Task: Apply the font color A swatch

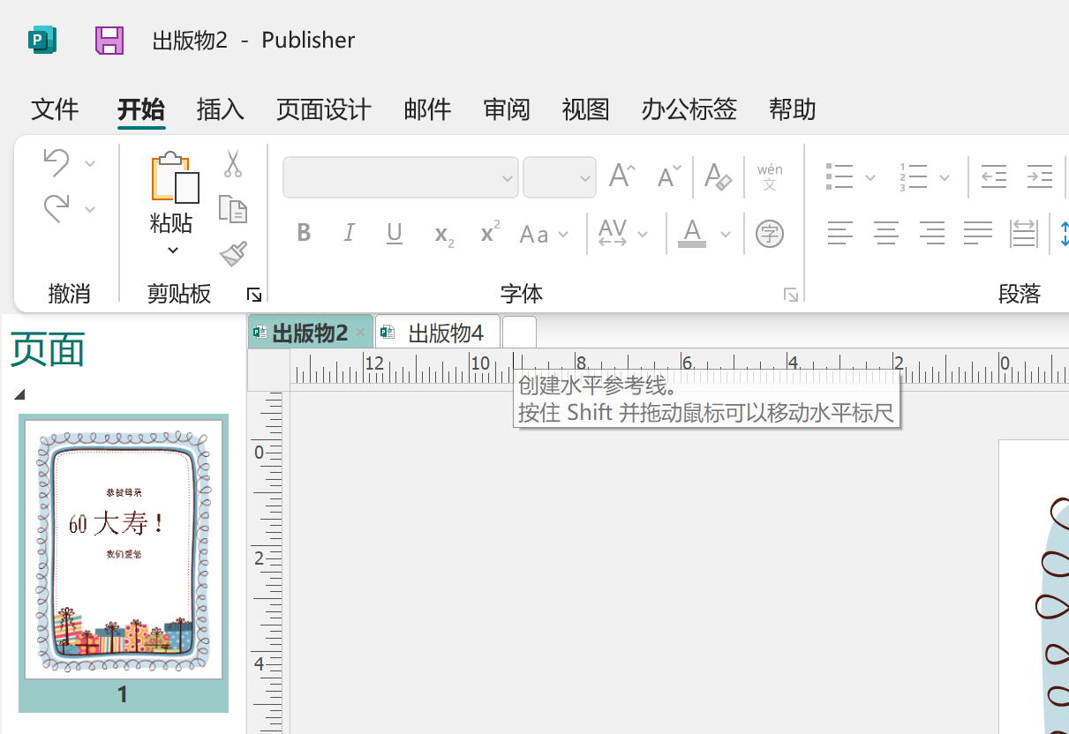Action: coord(692,234)
